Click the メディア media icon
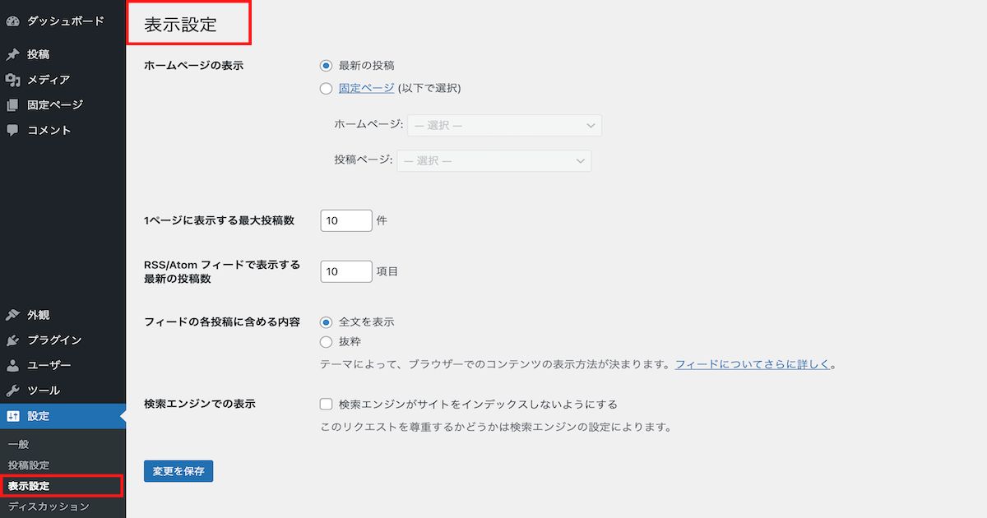Screen dimensions: 987x518 [12, 80]
